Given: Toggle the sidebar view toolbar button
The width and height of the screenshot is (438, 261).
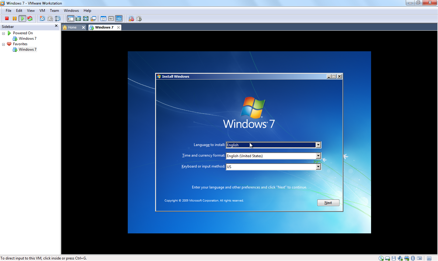Looking at the screenshot, I should pos(71,19).
